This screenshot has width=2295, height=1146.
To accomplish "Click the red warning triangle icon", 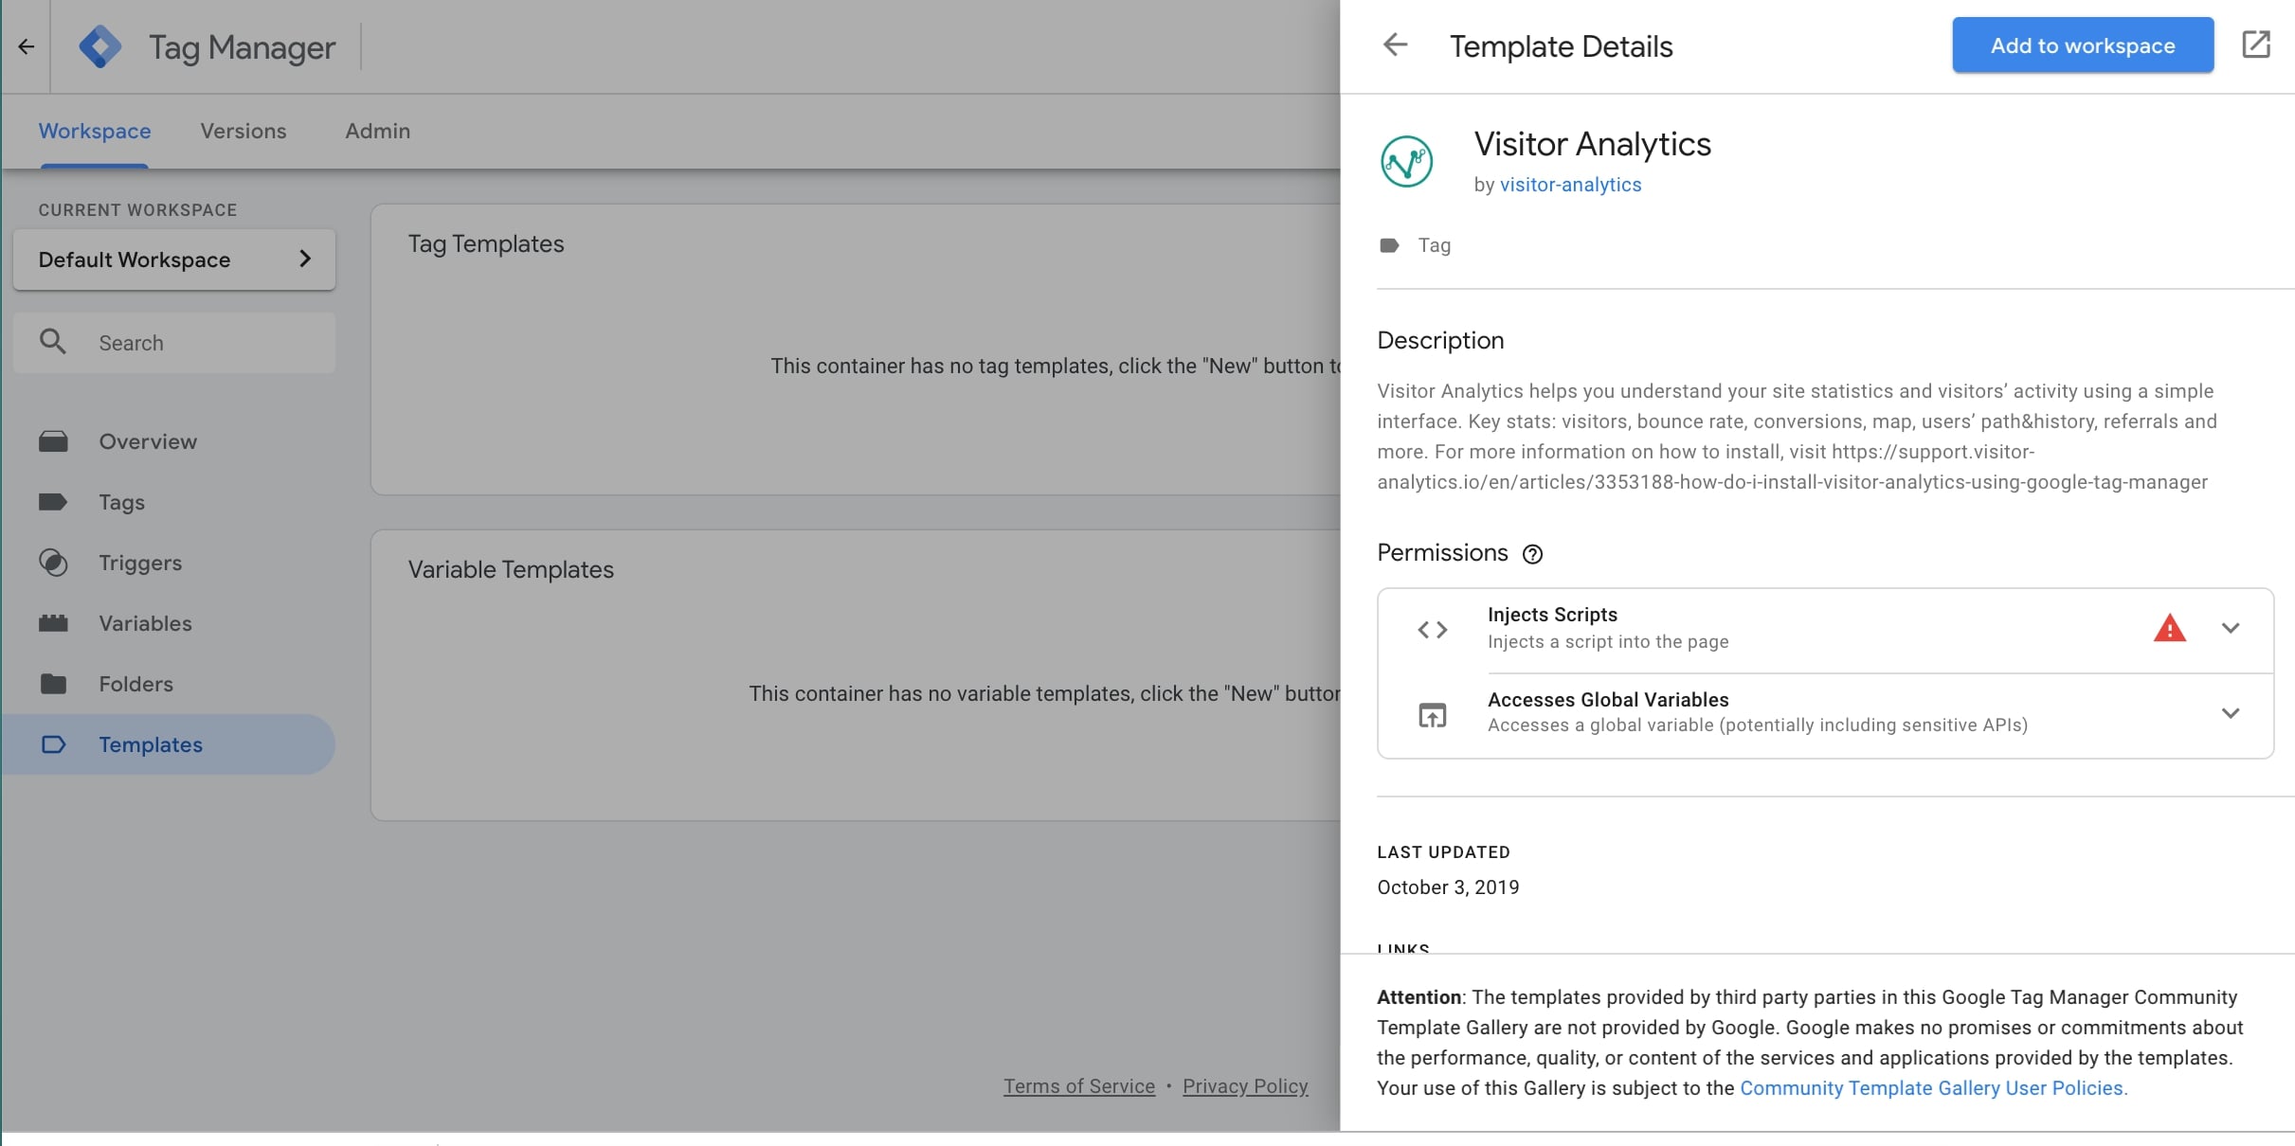I will (2169, 629).
